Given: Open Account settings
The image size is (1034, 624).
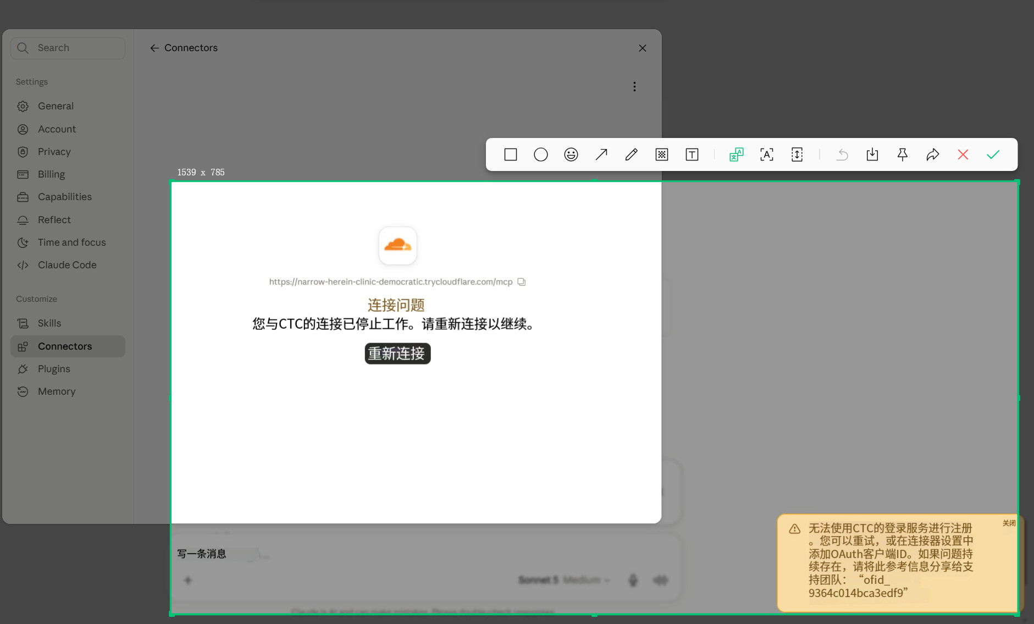Looking at the screenshot, I should [x=68, y=129].
